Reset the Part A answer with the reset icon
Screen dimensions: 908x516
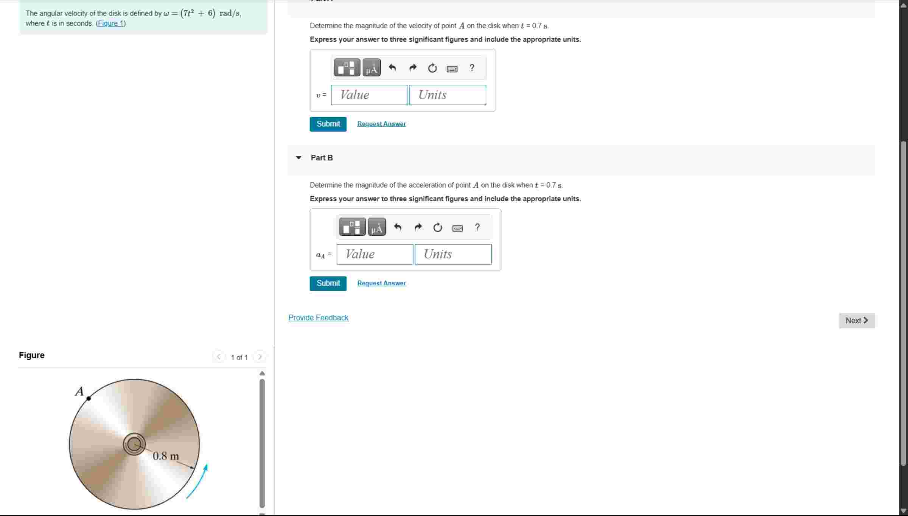tap(432, 68)
